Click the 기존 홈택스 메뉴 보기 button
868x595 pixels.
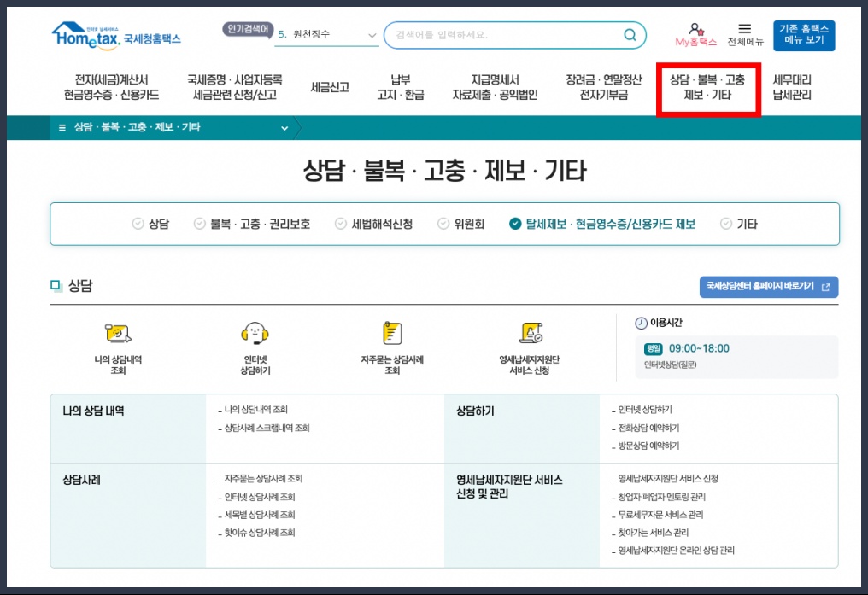coord(804,34)
